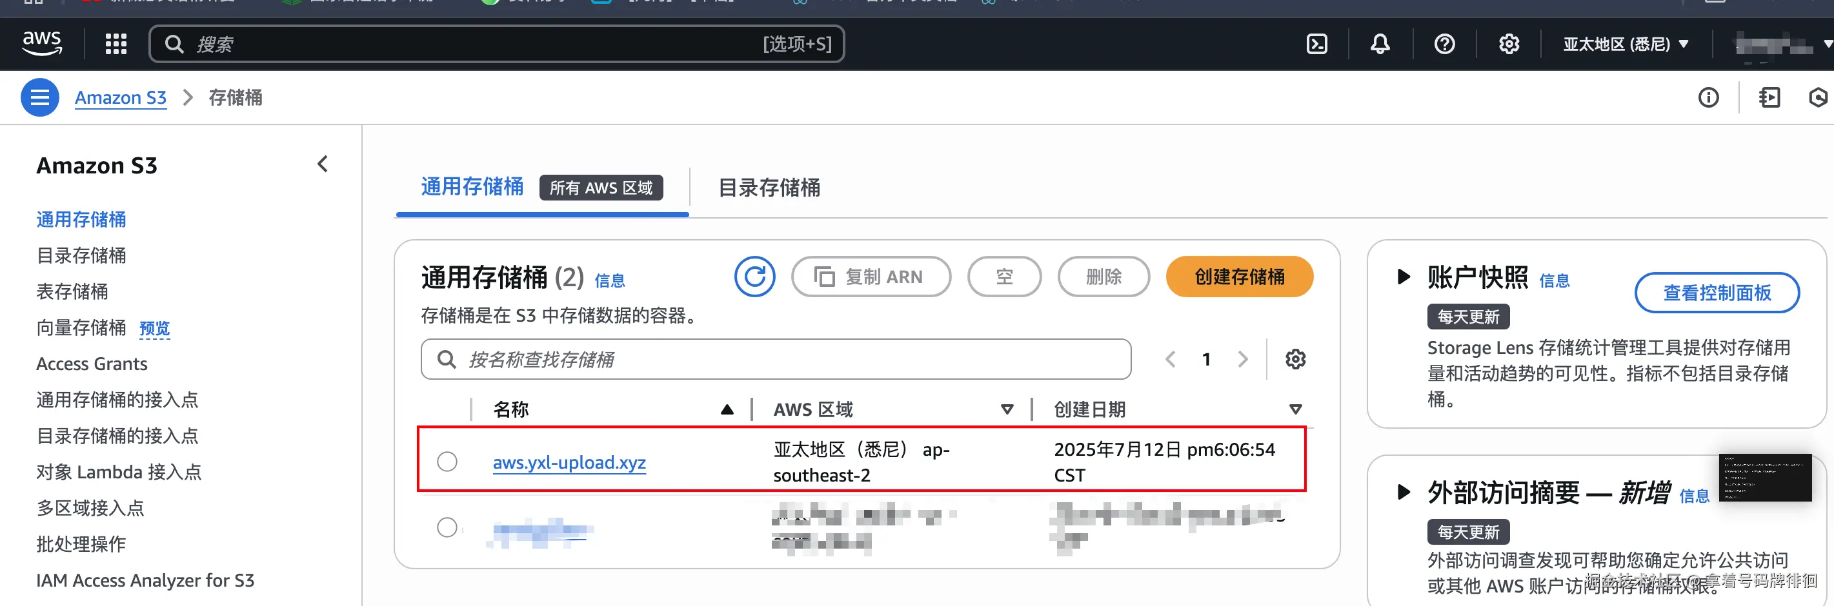Click the 名称 column header
This screenshot has height=606, width=1834.
coord(510,409)
